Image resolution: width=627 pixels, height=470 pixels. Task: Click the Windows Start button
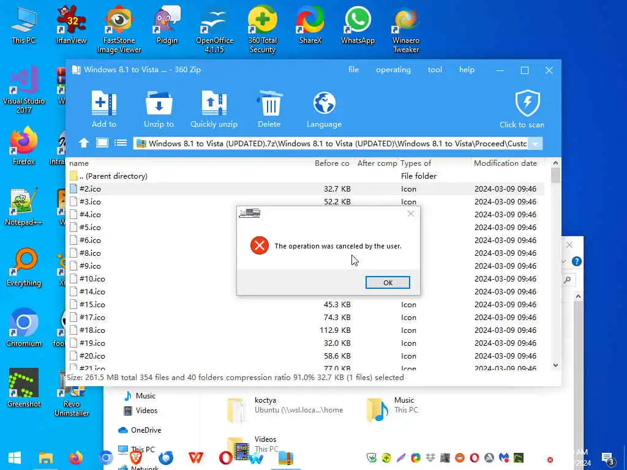tap(15, 458)
